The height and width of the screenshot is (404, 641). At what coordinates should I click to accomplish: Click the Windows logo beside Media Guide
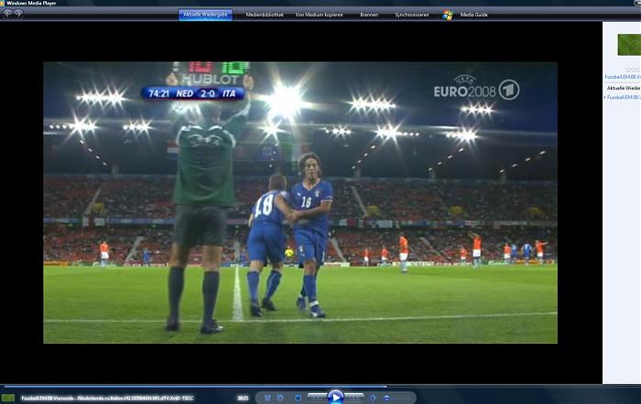[448, 15]
